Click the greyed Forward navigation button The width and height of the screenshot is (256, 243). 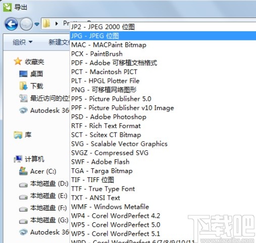pos(26,24)
